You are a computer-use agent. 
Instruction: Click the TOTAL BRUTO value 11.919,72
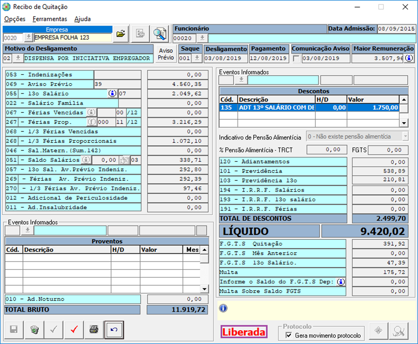point(177,310)
